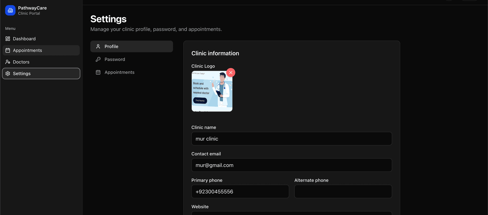Viewport: 488px width, 215px height.
Task: Click the PathwayCare building logo icon
Action: [10, 10]
